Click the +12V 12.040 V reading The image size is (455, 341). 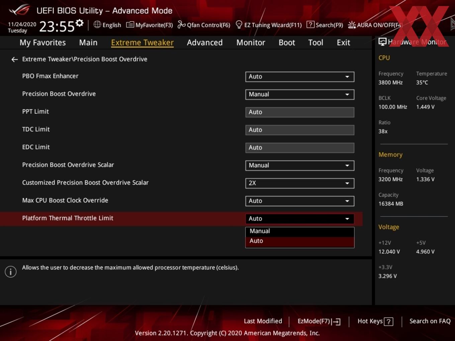pyautogui.click(x=389, y=252)
